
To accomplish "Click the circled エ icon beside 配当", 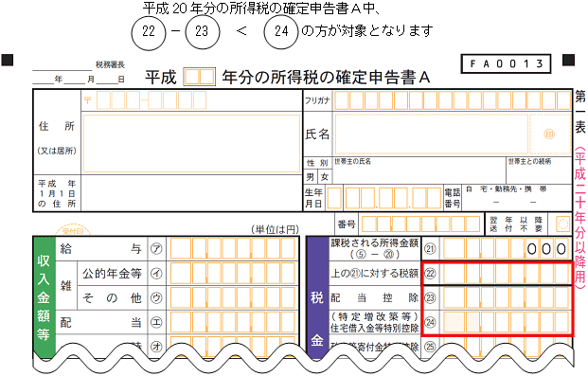I will tap(156, 322).
